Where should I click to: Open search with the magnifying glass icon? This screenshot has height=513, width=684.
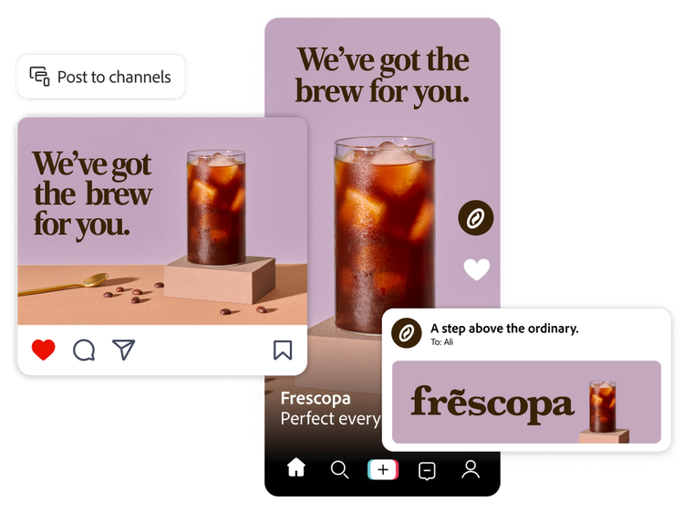[339, 470]
